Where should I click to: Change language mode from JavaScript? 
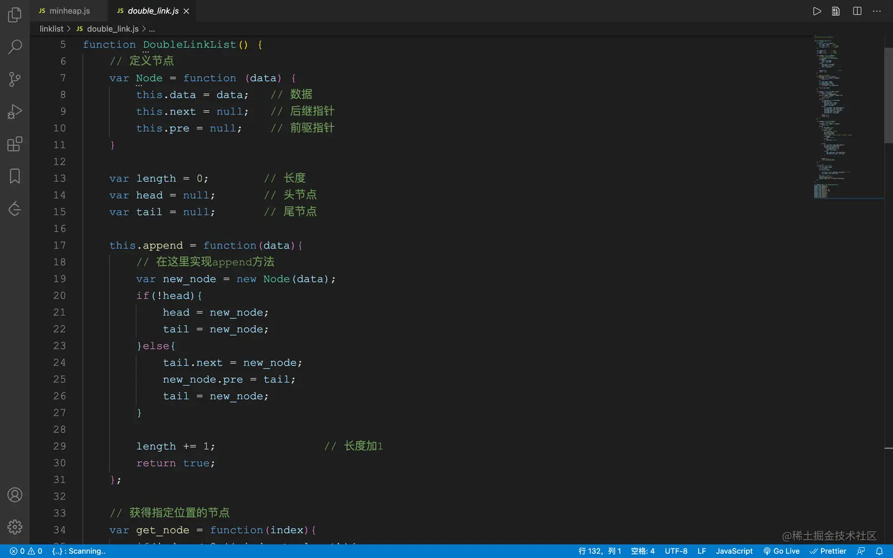coord(734,551)
